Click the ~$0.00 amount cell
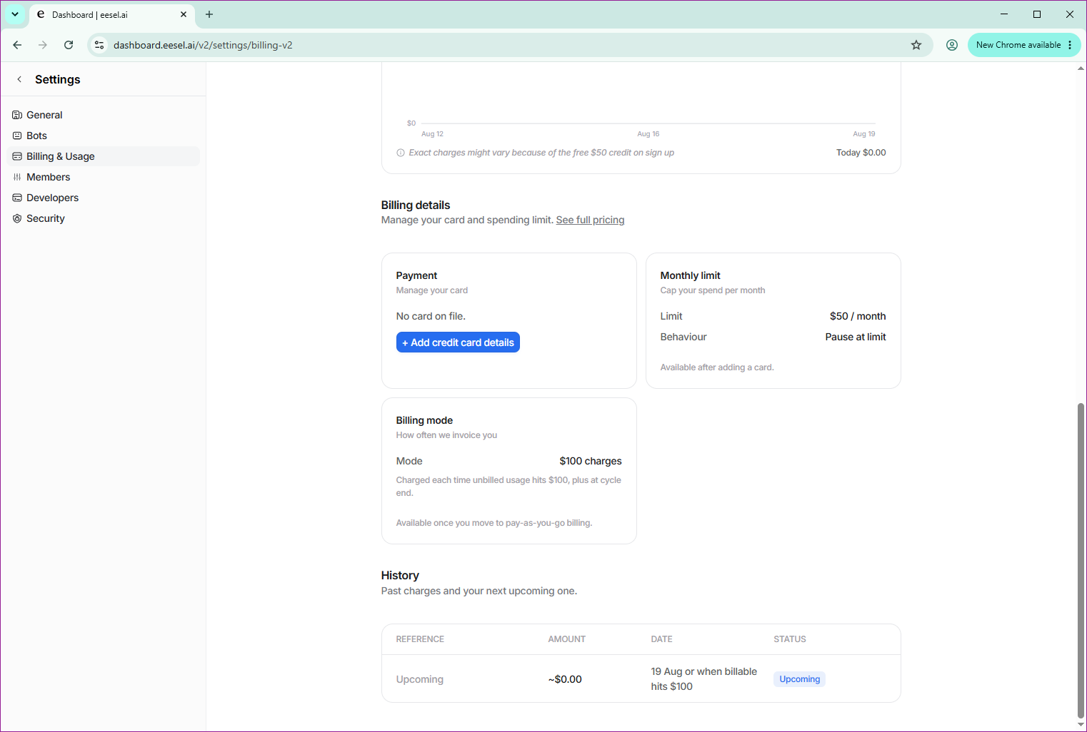1087x732 pixels. (x=565, y=679)
